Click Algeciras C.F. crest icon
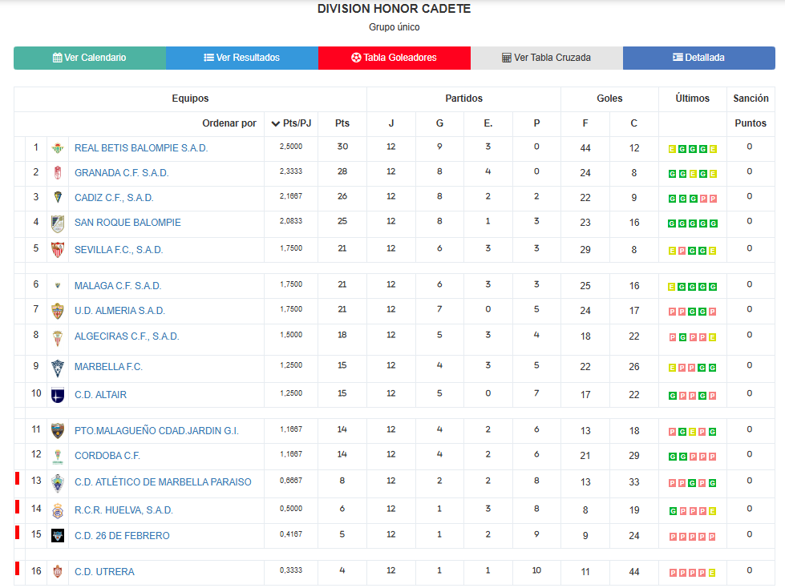785x588 pixels. (x=58, y=338)
